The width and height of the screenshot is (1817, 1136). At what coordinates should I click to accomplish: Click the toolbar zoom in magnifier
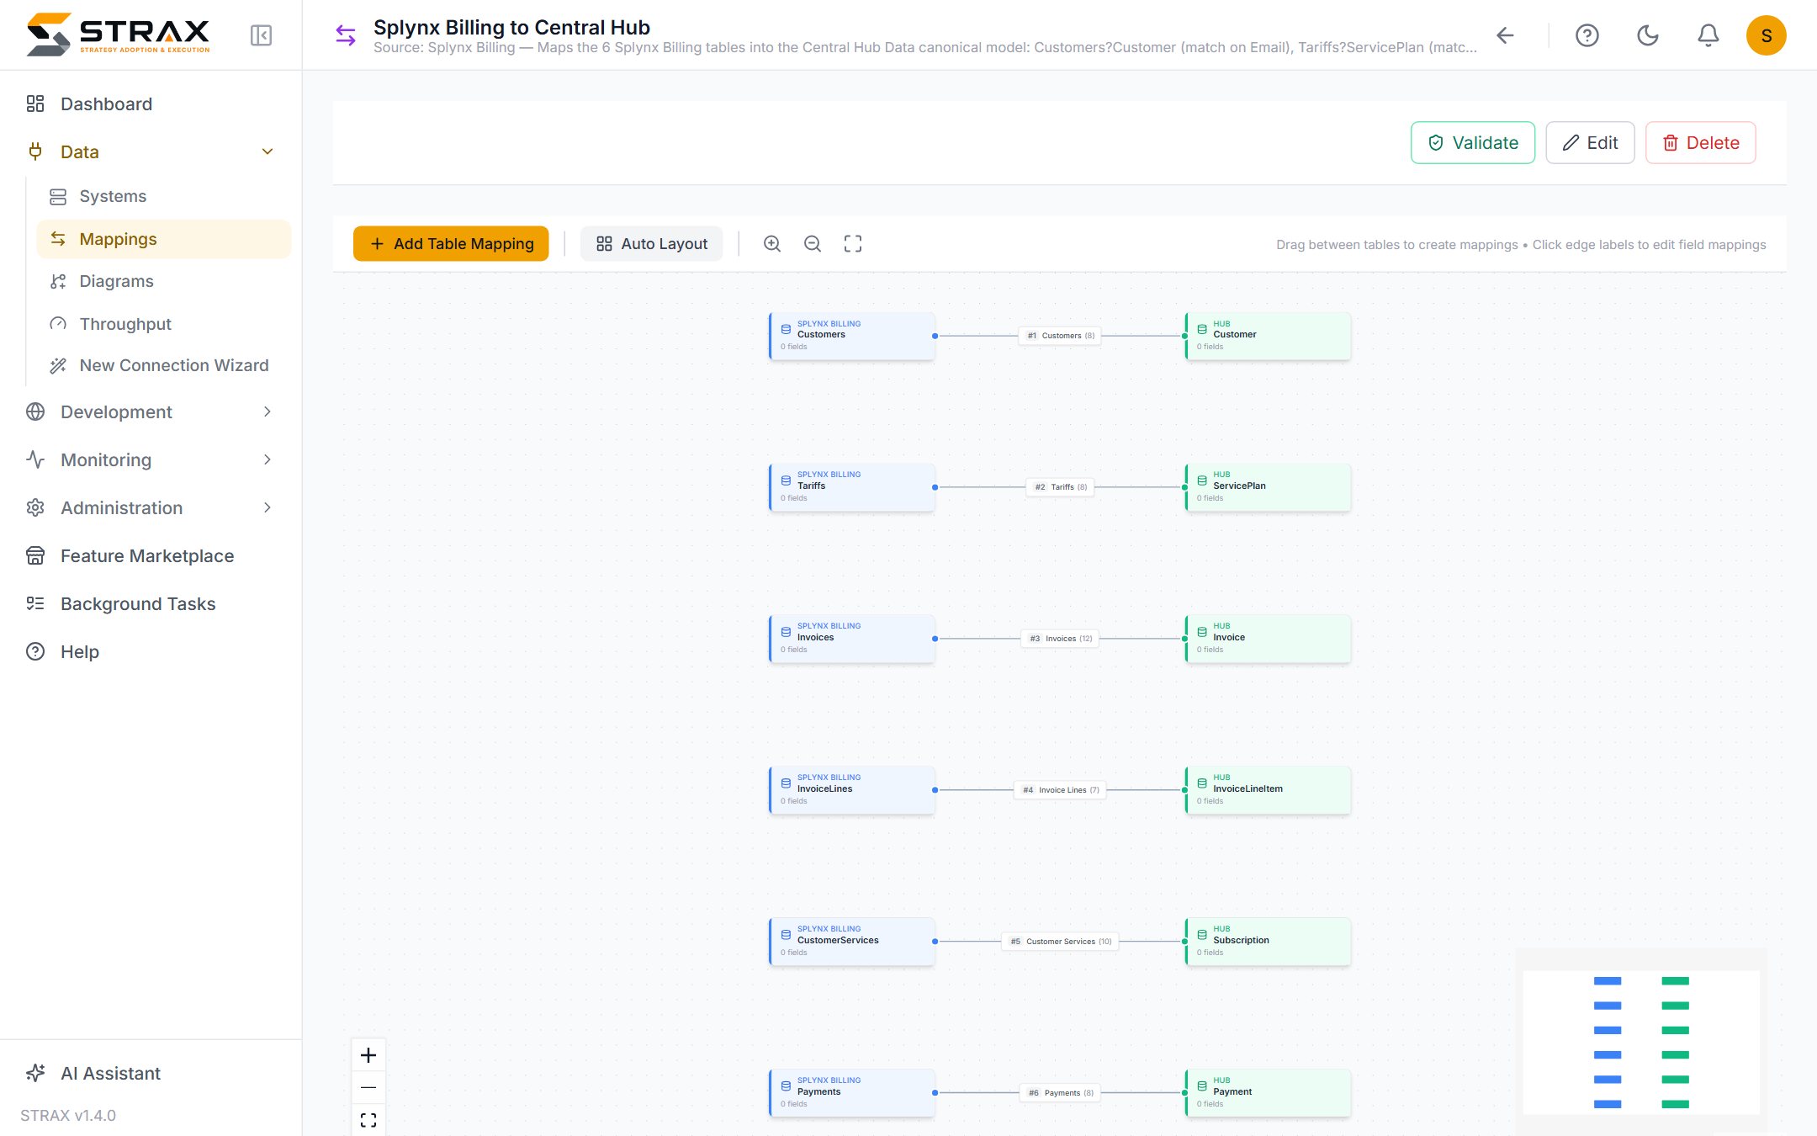click(x=771, y=244)
